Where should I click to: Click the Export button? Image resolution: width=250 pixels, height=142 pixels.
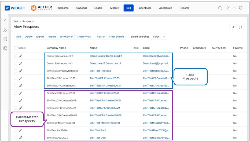tap(40, 37)
